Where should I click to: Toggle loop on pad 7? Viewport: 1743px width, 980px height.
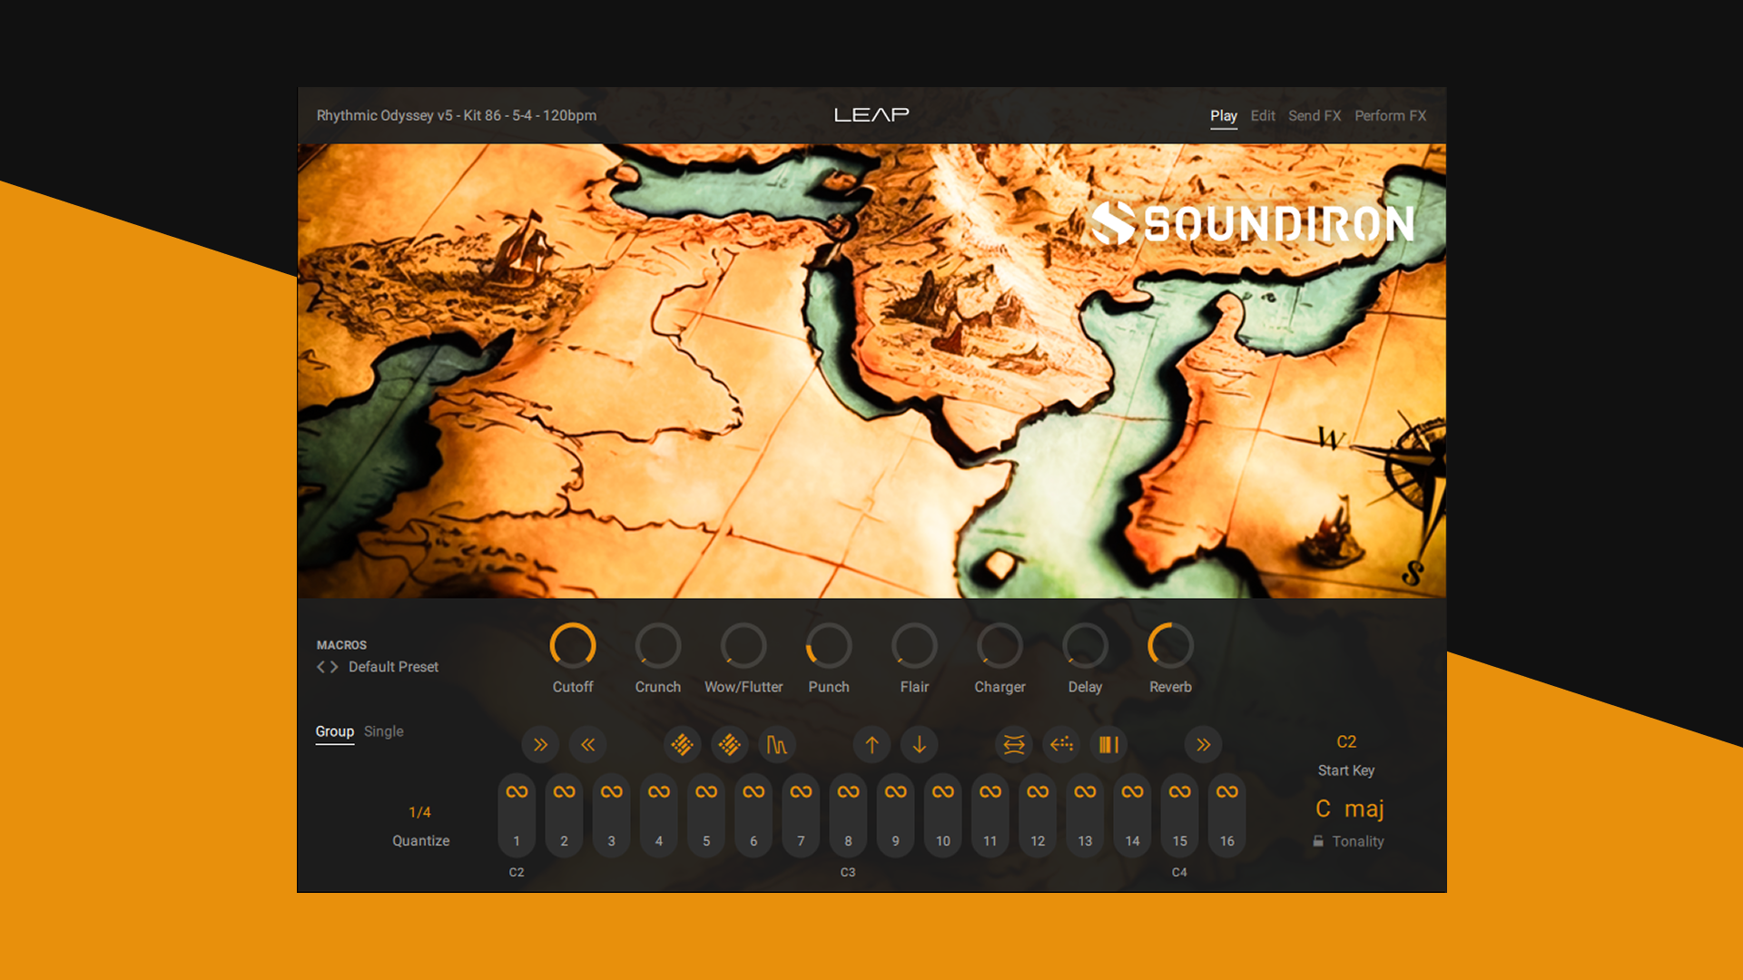pos(801,791)
